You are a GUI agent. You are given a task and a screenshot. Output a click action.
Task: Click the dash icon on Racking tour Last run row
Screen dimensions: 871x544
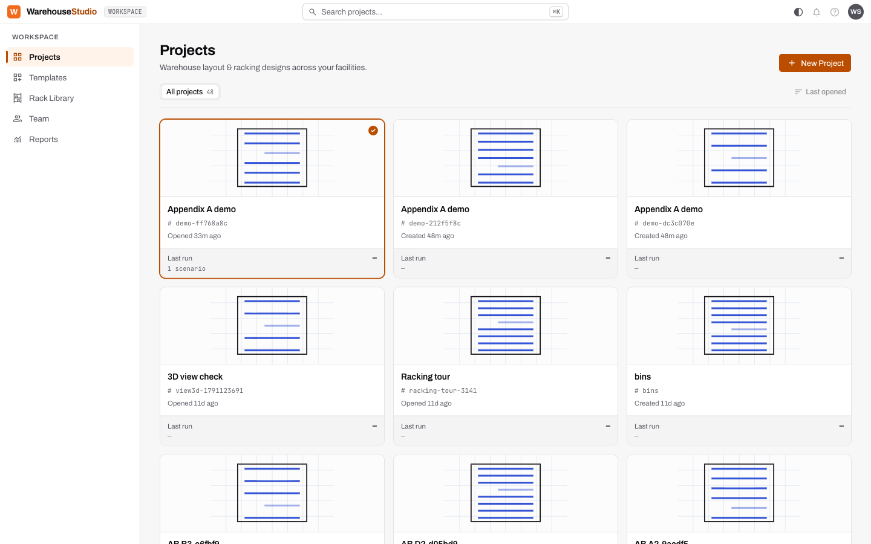point(608,426)
